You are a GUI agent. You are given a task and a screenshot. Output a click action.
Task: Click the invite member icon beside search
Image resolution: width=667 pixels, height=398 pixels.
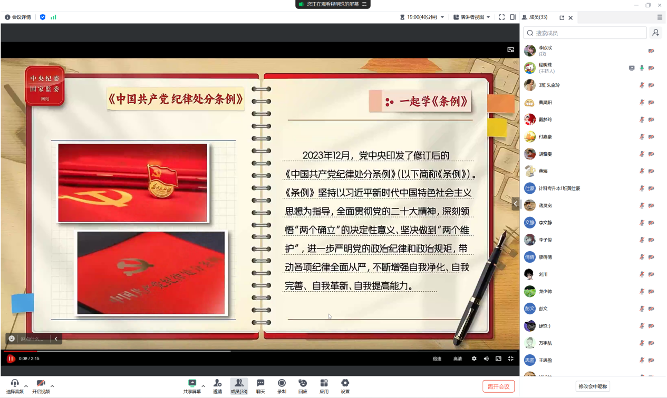coord(655,33)
